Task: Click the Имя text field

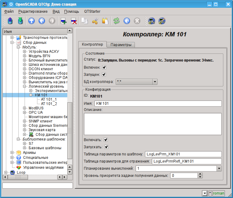Action: point(158,104)
